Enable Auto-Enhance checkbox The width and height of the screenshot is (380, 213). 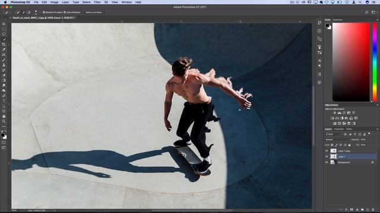pos(65,12)
